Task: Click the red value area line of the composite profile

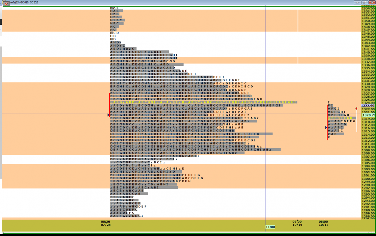Action: pos(109,103)
